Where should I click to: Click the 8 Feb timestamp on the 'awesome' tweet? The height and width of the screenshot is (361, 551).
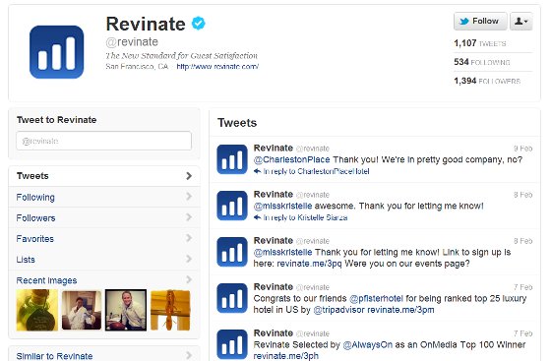click(523, 195)
